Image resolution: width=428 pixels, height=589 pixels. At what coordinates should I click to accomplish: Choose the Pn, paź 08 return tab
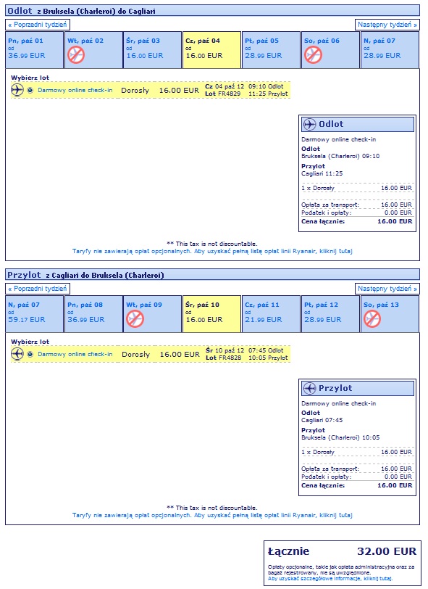pos(93,314)
